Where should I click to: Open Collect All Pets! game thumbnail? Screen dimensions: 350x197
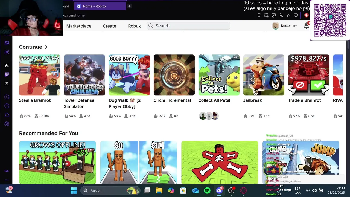[219, 75]
